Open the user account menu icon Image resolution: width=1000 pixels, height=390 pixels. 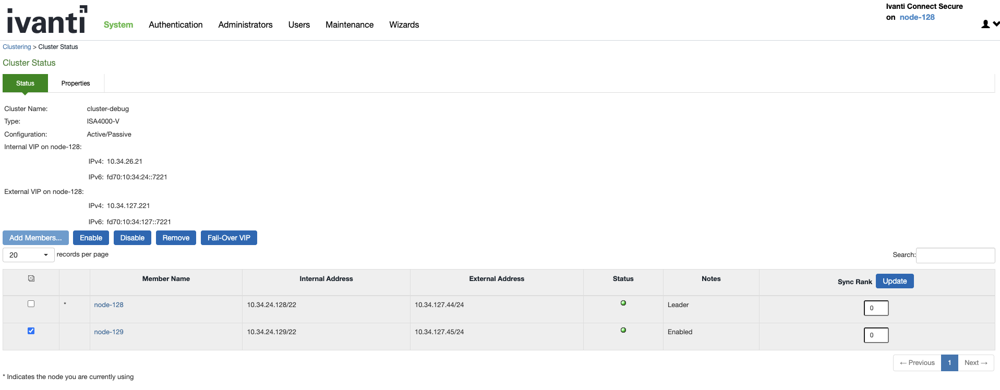(990, 24)
